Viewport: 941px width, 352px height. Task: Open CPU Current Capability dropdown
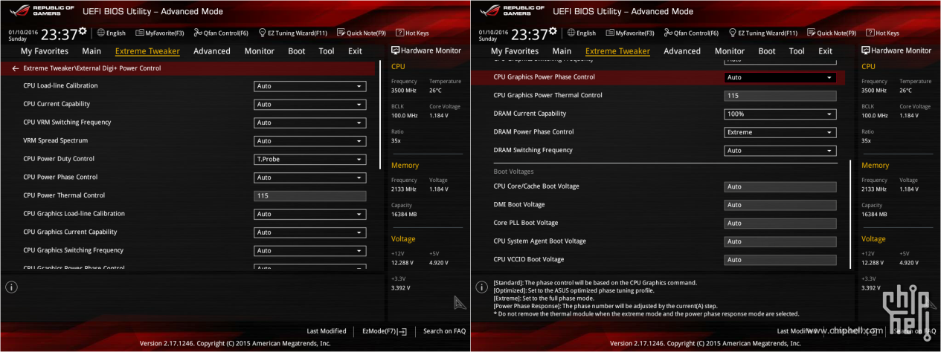(309, 105)
